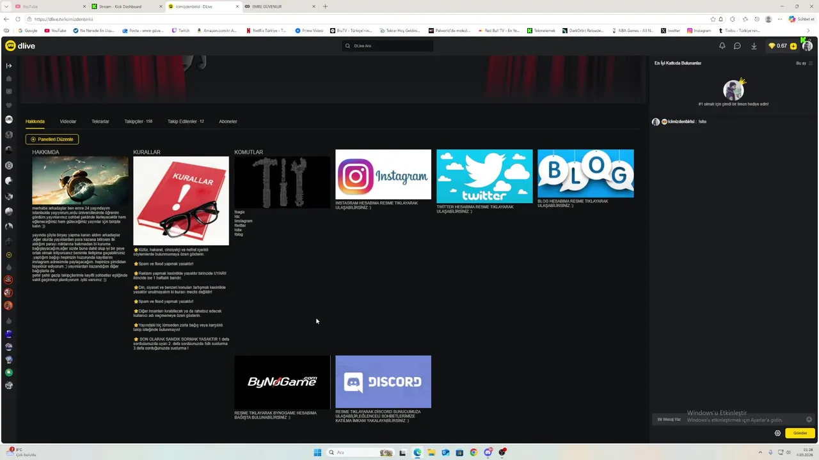Click the heart icon in left sidebar
This screenshot has height=460, width=819.
(x=9, y=105)
